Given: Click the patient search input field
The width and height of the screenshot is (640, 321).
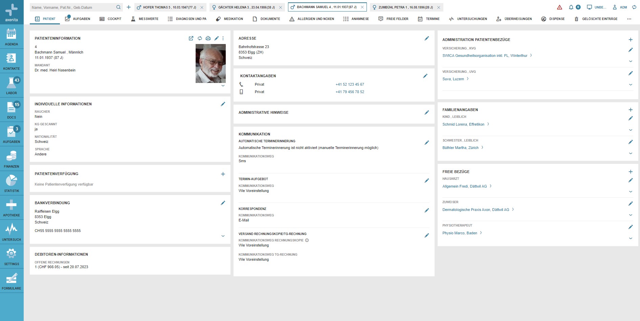Looking at the screenshot, I should click(73, 7).
